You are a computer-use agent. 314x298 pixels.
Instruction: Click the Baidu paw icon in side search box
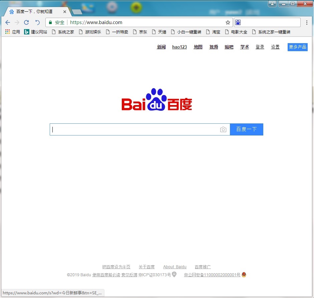pyautogui.click(x=238, y=22)
